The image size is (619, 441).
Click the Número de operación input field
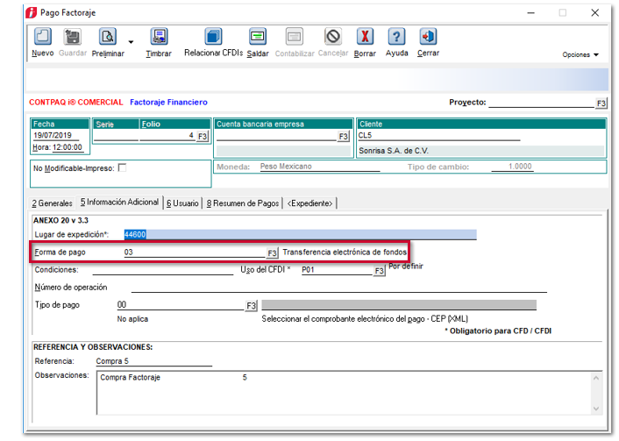tap(338, 287)
